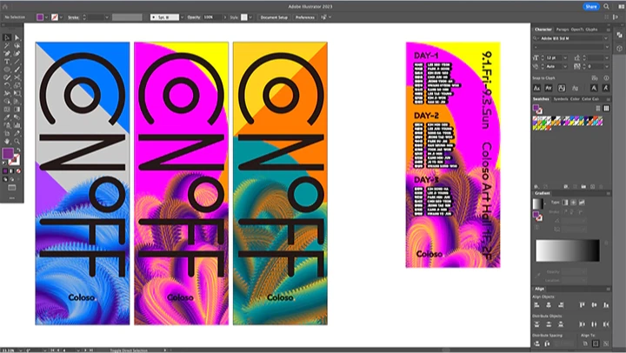
Task: Select the Selection tool in the toolbar
Action: pos(8,37)
